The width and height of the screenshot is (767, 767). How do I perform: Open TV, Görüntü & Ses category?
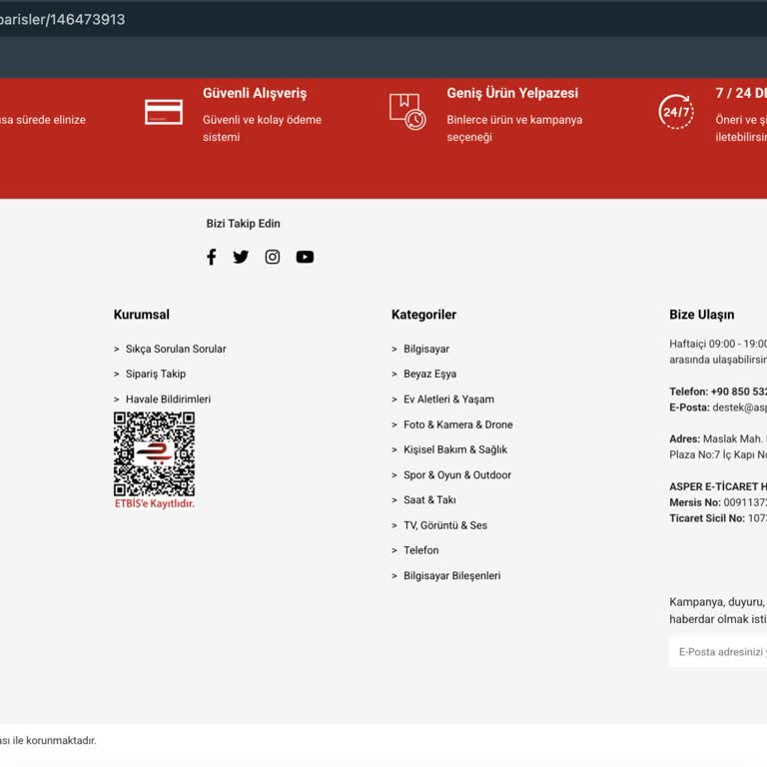(x=445, y=525)
